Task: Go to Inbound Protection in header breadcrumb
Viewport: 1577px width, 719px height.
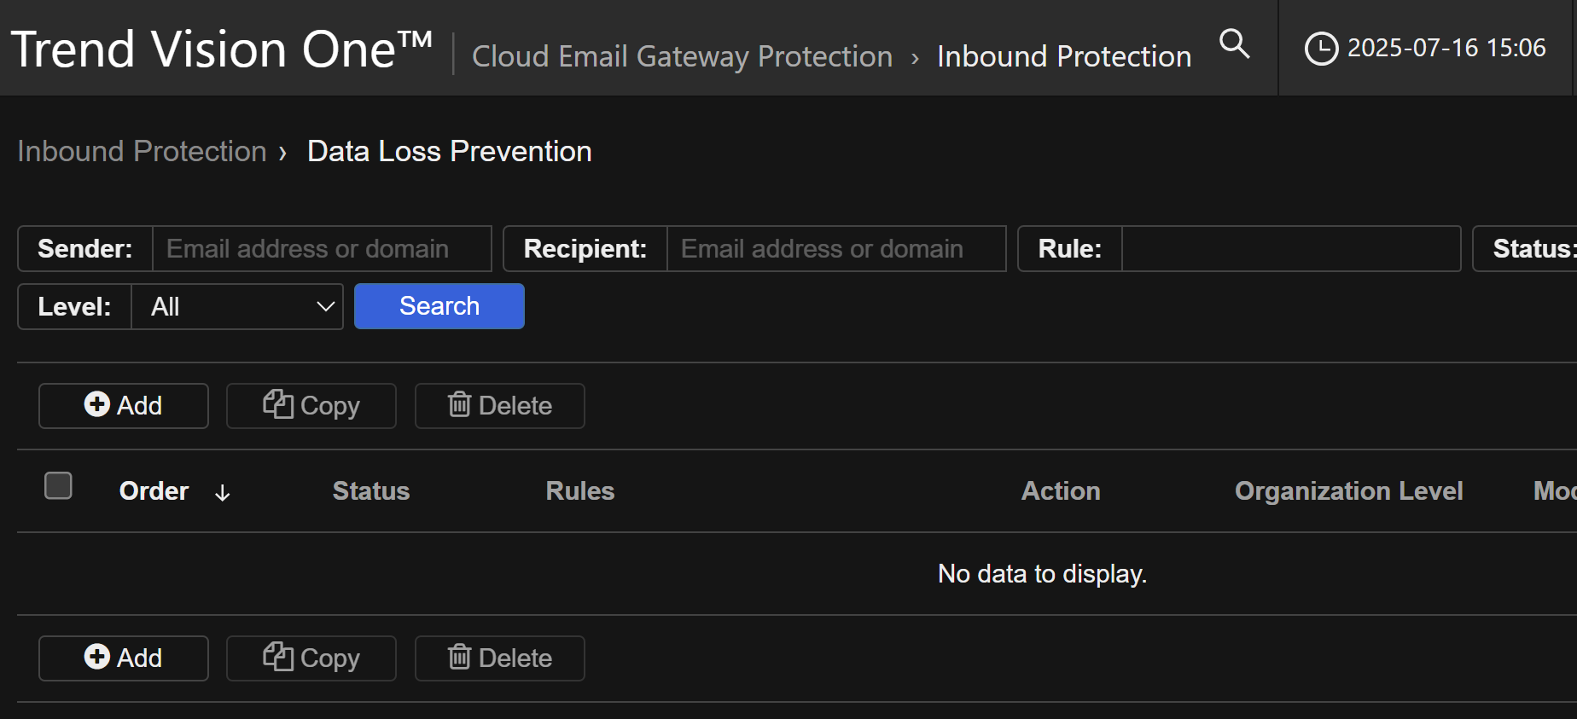Action: tap(1063, 56)
